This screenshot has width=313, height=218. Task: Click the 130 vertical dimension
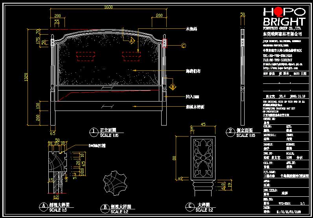38,105
